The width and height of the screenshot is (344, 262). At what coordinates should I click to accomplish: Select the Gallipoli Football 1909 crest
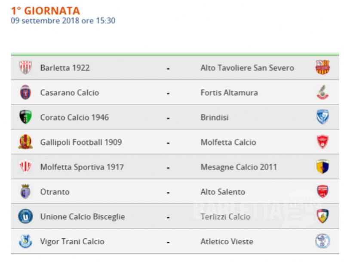point(25,142)
